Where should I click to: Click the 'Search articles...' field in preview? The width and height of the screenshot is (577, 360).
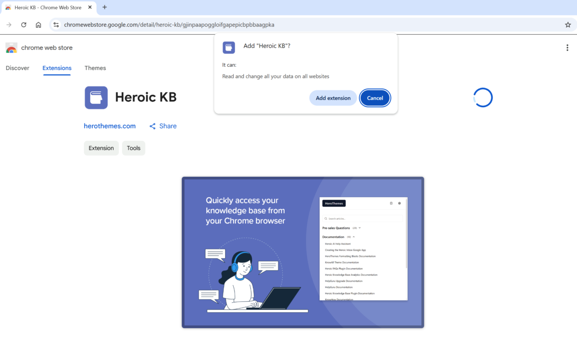(363, 218)
